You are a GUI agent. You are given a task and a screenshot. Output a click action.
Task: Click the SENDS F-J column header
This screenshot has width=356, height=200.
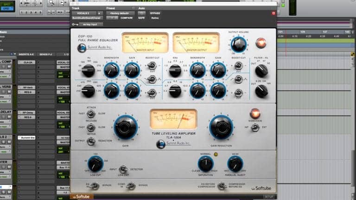[x=46, y=55]
